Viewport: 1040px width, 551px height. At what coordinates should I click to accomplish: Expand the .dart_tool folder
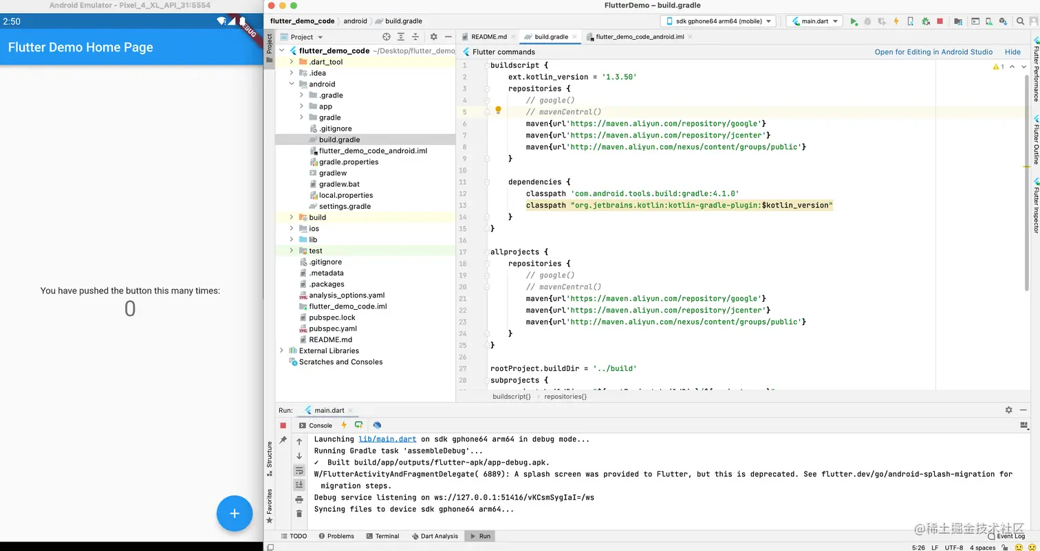point(292,62)
